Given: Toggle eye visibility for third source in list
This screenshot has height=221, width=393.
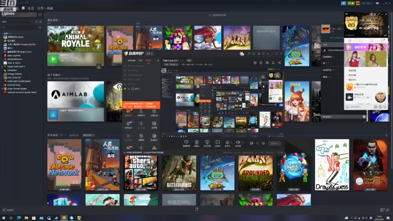Looking at the screenshot, I should 125,75.
